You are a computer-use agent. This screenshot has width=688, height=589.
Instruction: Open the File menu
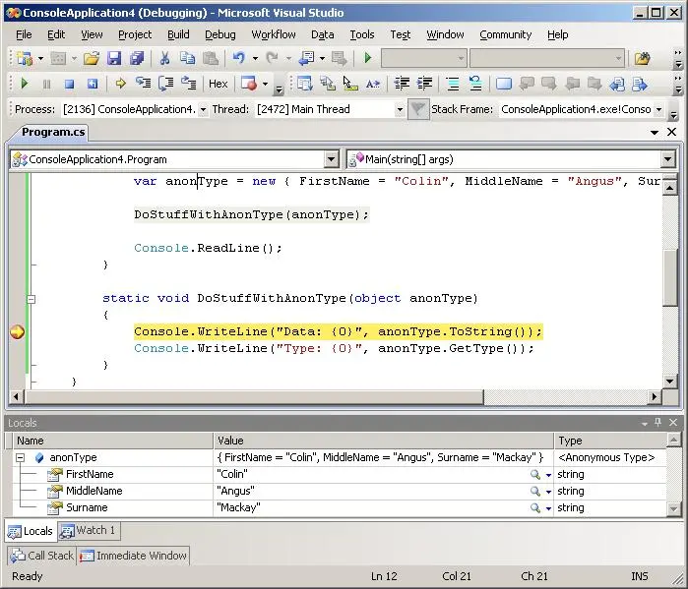pyautogui.click(x=24, y=34)
